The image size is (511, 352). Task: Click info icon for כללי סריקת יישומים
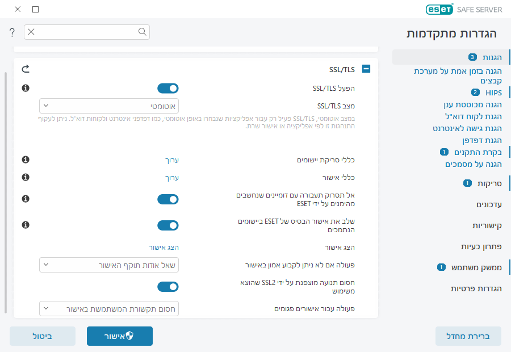pyautogui.click(x=26, y=160)
